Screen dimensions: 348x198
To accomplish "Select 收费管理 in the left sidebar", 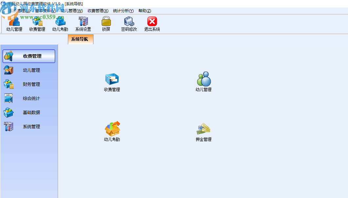I will pyautogui.click(x=29, y=56).
